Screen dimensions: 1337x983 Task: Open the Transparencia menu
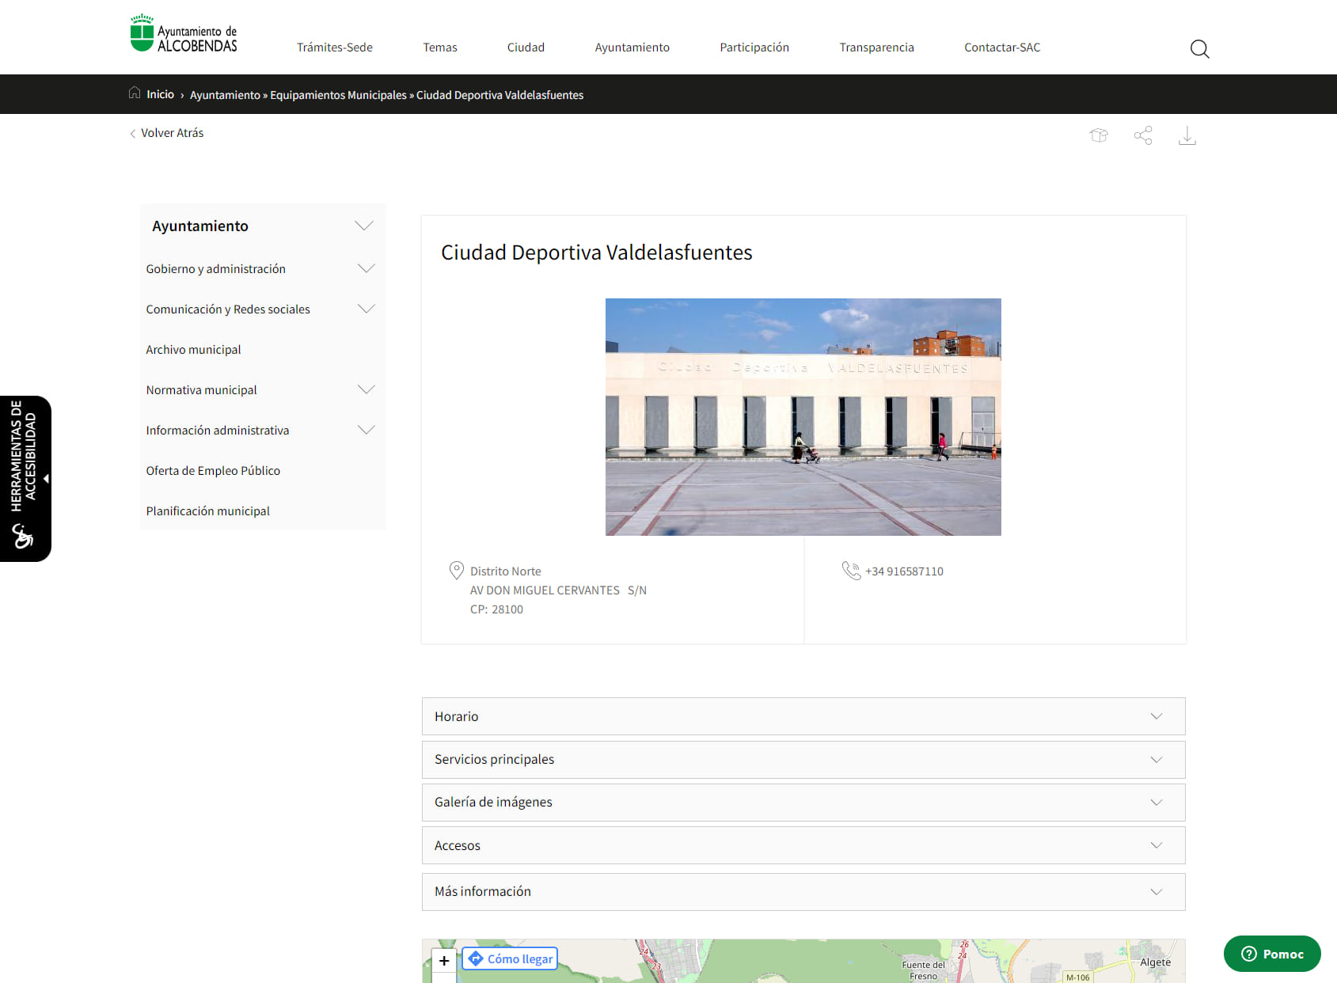tap(876, 47)
